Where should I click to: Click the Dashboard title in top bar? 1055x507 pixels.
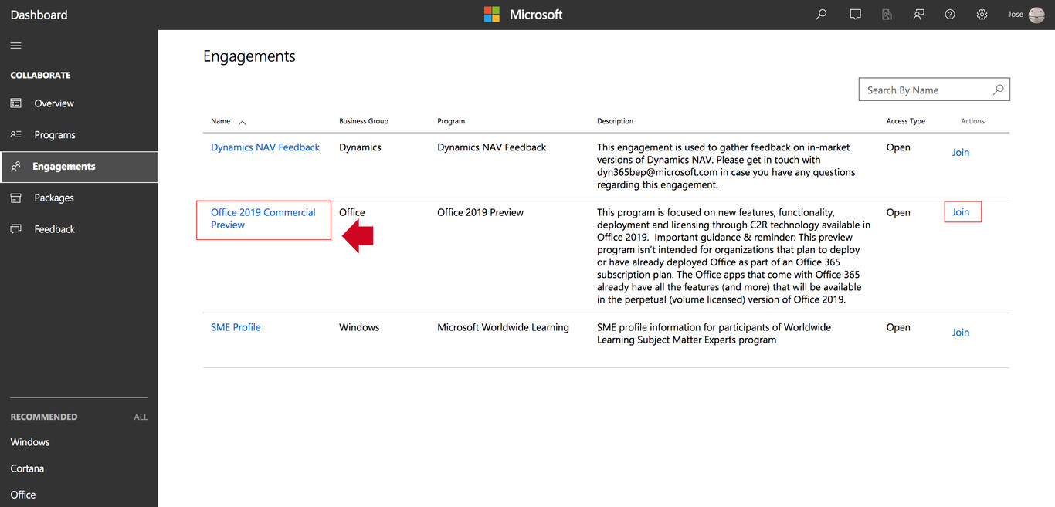coord(39,15)
